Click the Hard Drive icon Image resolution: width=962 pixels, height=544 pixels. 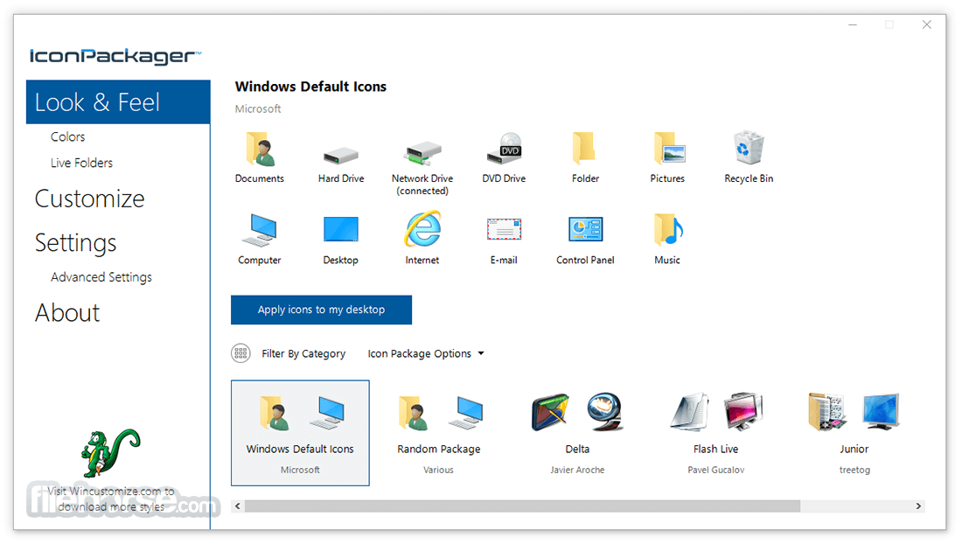[340, 155]
